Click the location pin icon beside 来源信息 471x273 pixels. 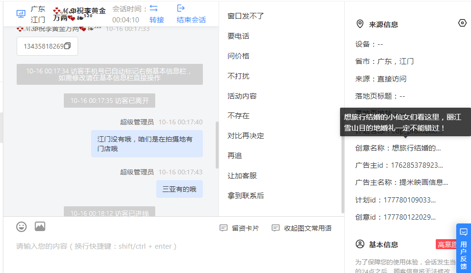(x=360, y=24)
